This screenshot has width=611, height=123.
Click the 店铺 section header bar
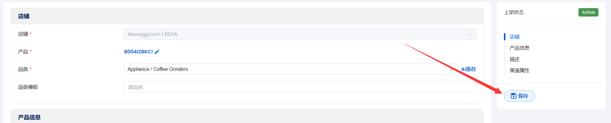(x=247, y=16)
